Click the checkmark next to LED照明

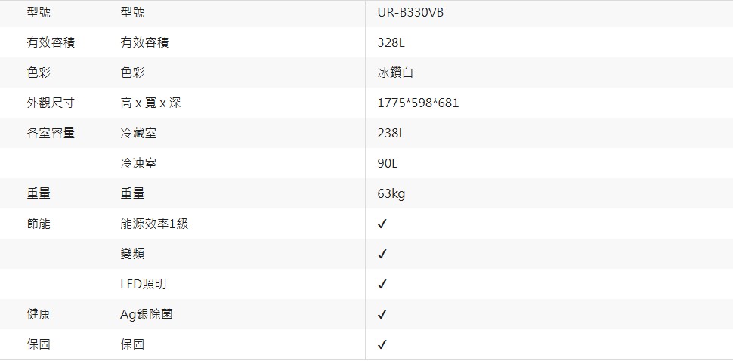pos(382,285)
